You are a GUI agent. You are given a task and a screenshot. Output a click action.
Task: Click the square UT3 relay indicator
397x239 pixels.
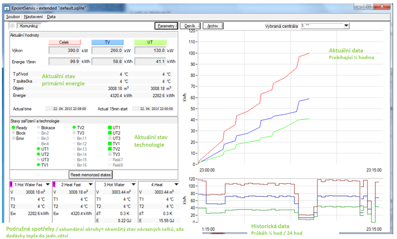pyautogui.click(x=110, y=138)
